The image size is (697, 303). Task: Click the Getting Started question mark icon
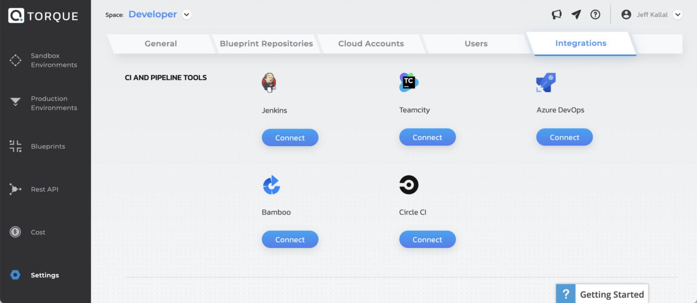coord(565,294)
